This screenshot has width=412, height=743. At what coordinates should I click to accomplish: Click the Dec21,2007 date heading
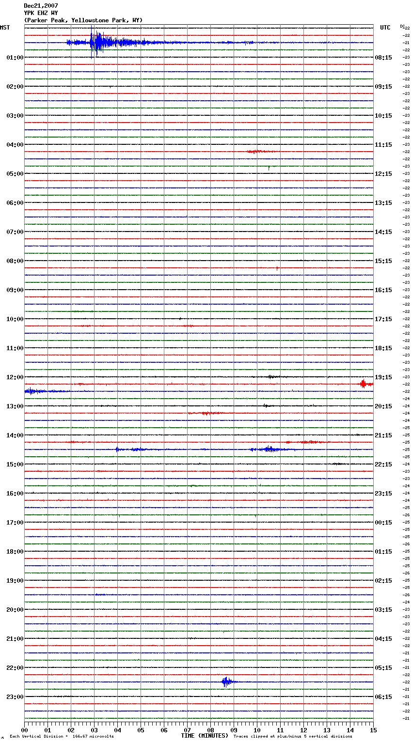(41, 6)
